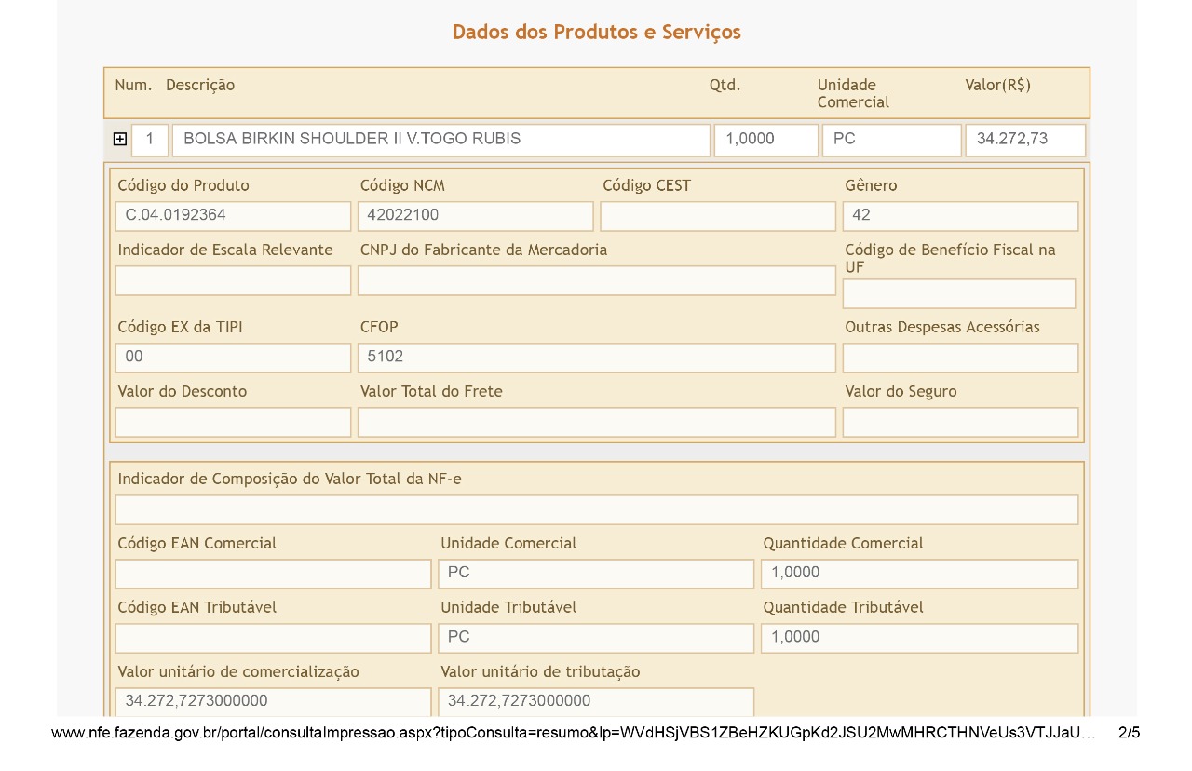Click the Quantidade Comercial field showing 1,0000

tap(919, 573)
